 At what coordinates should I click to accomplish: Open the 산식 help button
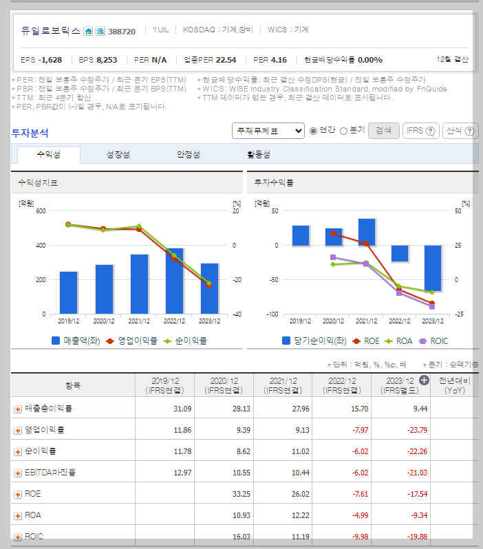point(460,131)
